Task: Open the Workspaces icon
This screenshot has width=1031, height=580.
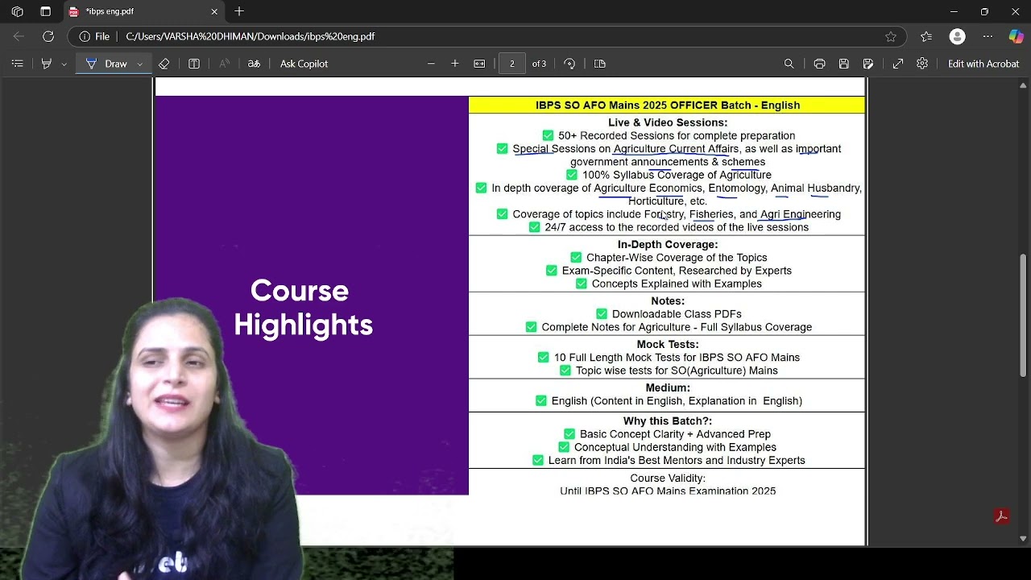Action: (17, 12)
